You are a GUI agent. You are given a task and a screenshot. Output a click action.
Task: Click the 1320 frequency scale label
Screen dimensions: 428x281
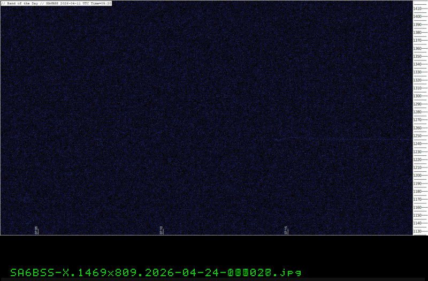417,80
